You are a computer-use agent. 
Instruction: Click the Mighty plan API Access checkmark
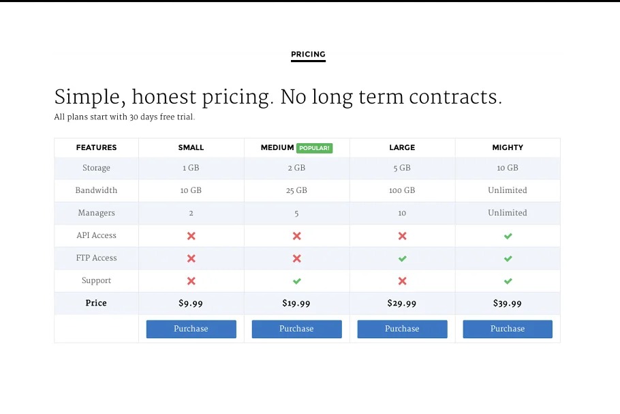point(508,236)
